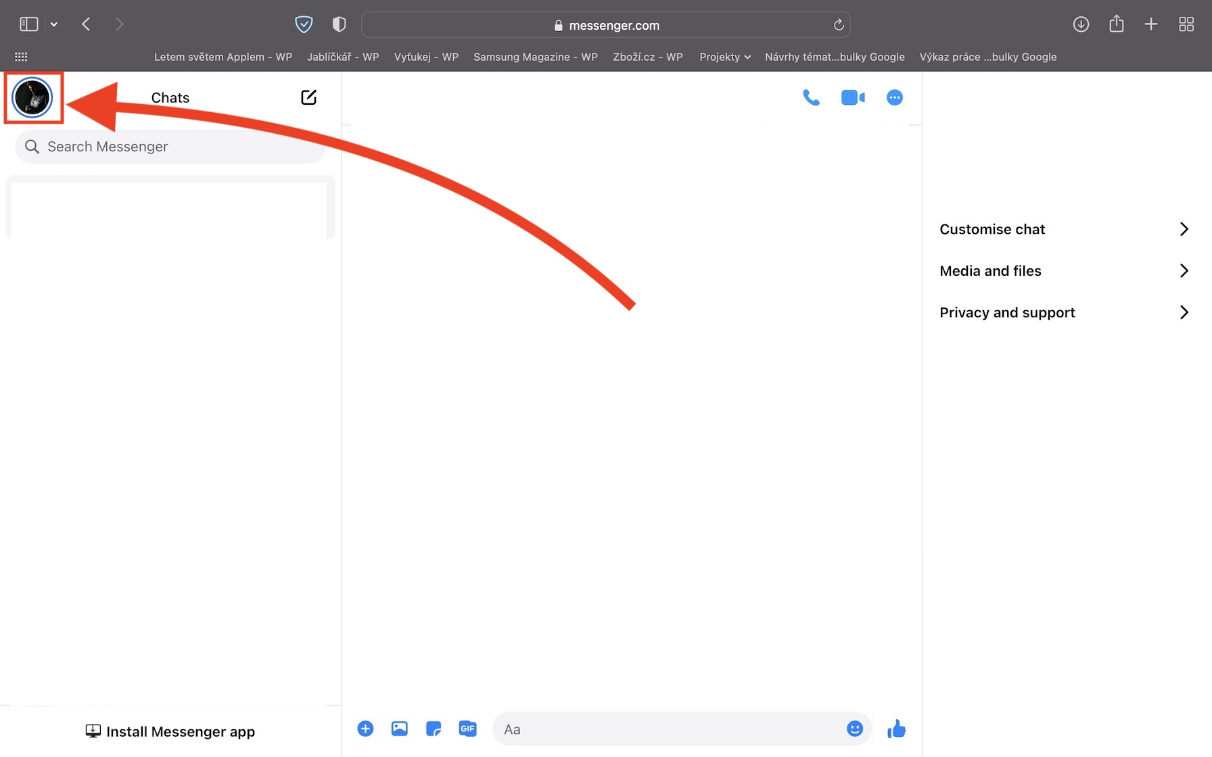Open Safari share menu
Viewport: 1212px width, 757px height.
[1117, 24]
